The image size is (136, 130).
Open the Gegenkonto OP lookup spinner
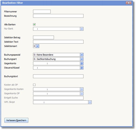tap(82, 94)
